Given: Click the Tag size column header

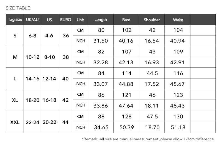Looking at the screenshot, I should 15,20.
